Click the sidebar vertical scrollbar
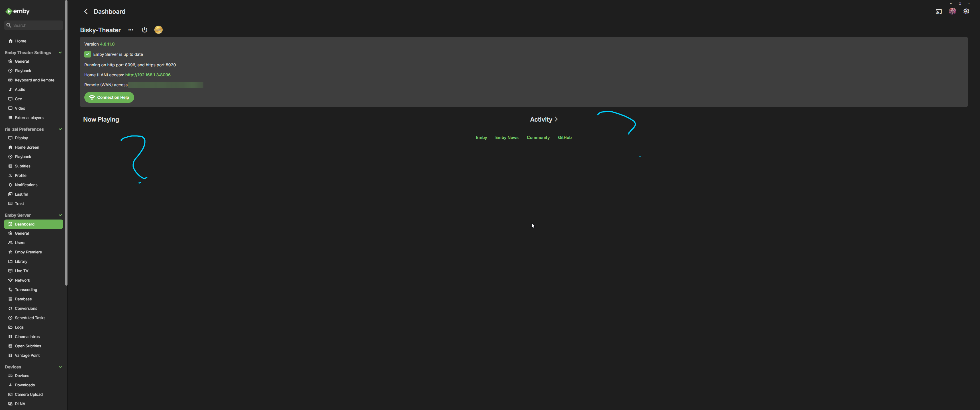The width and height of the screenshot is (980, 410). point(66,143)
